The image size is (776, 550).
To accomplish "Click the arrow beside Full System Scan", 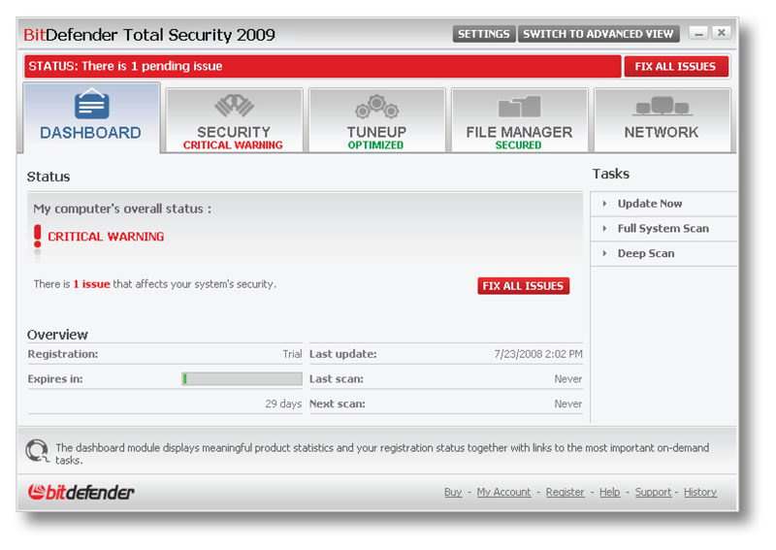I will (604, 228).
